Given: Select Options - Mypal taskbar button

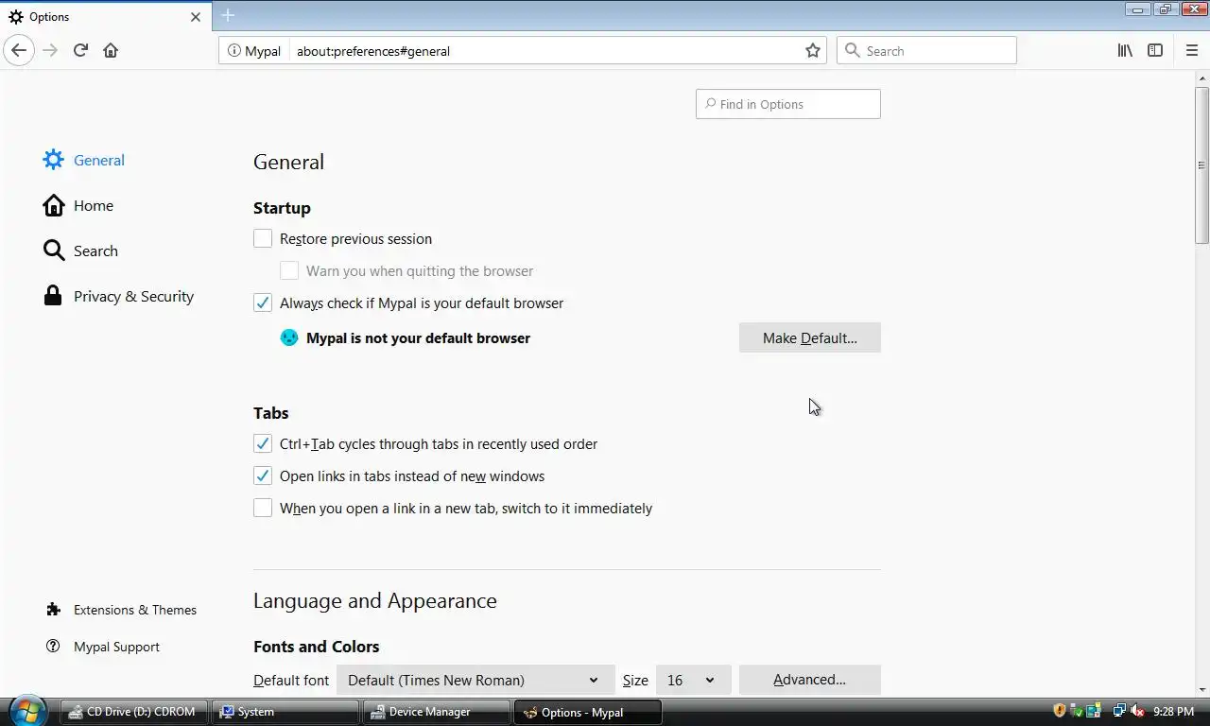Looking at the screenshot, I should coord(587,712).
